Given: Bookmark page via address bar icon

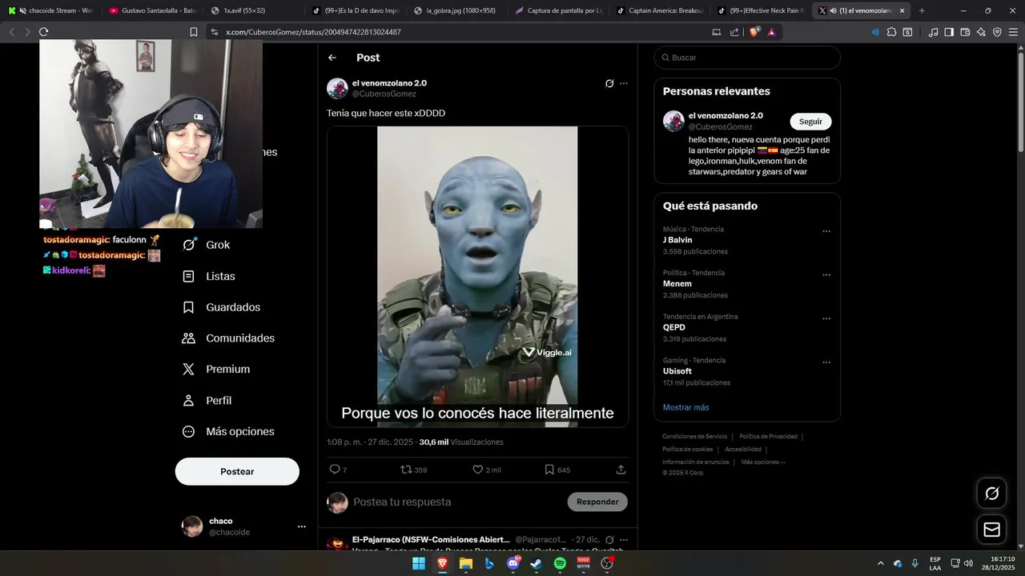Looking at the screenshot, I should [193, 32].
